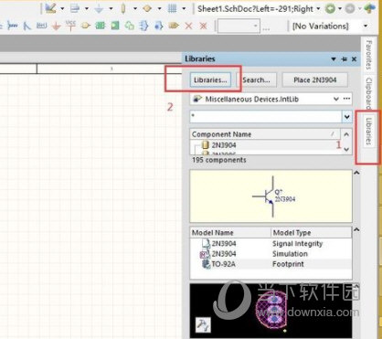This screenshot has height=339, width=382.
Task: Open the address bar history dropdown
Action: point(318,8)
